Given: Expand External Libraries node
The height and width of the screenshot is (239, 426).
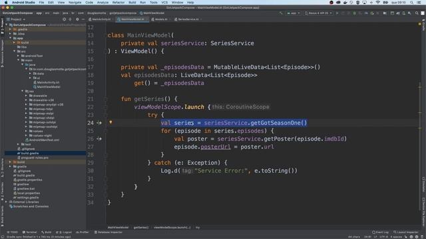Looking at the screenshot, I should [7, 202].
